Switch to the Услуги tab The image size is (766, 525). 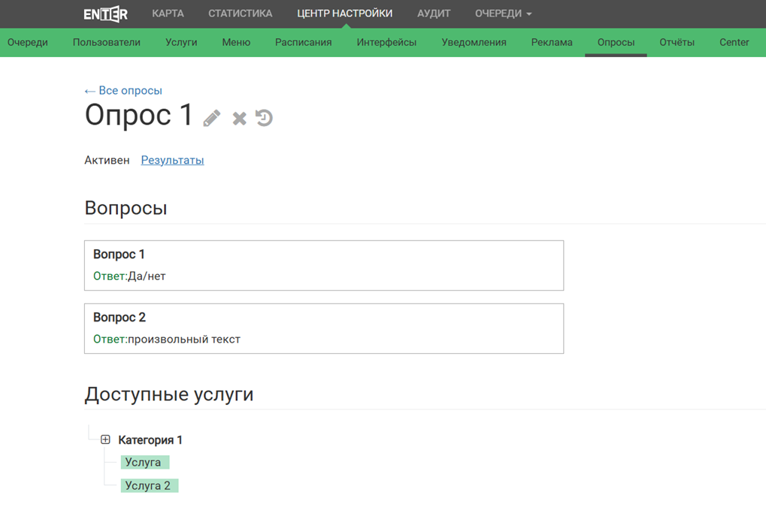181,42
